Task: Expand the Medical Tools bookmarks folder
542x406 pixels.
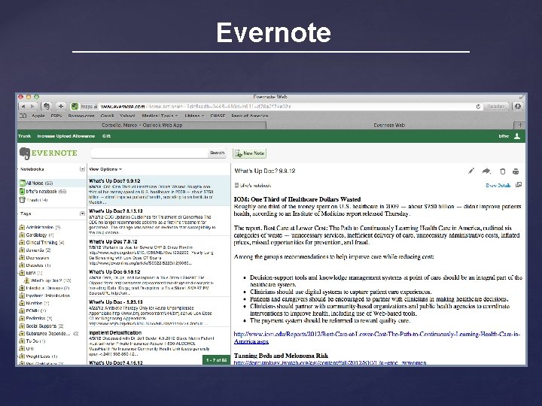Action: 160,116
